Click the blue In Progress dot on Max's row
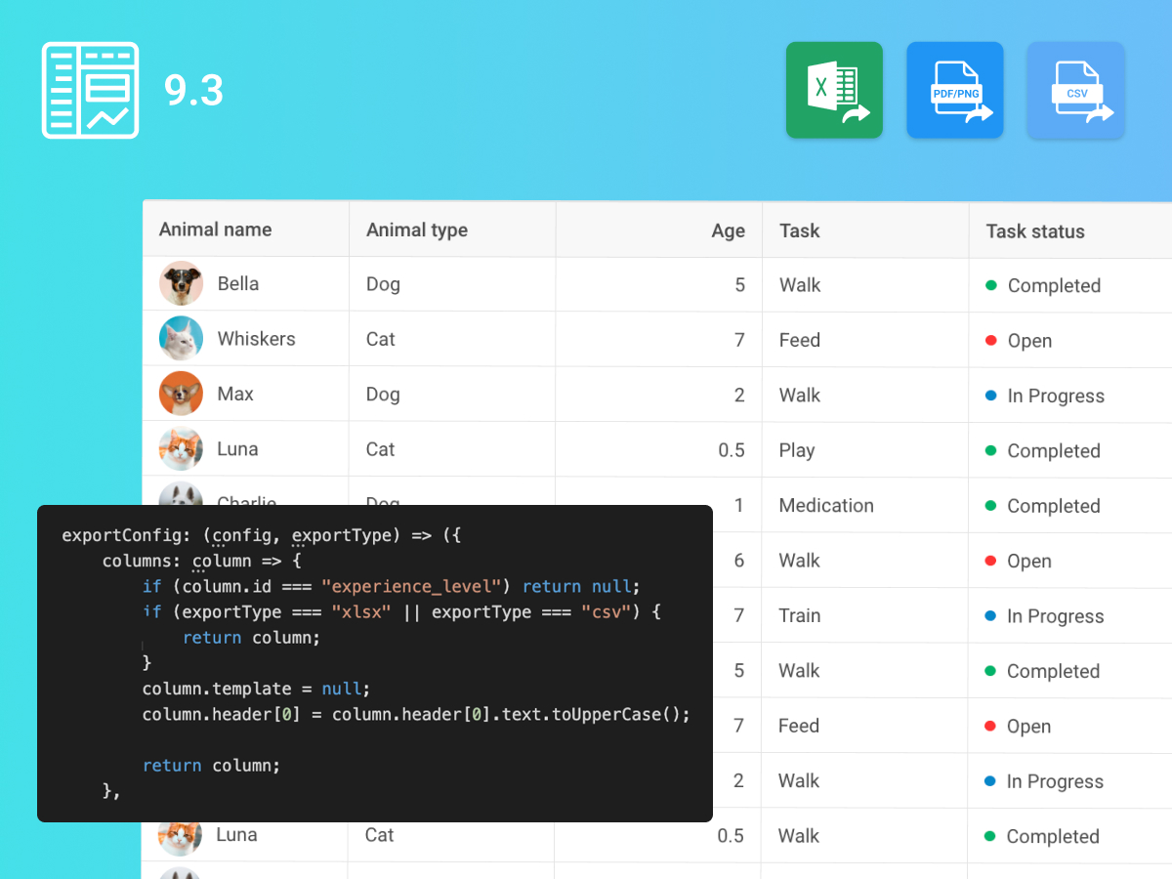The height and width of the screenshot is (879, 1172). [989, 395]
